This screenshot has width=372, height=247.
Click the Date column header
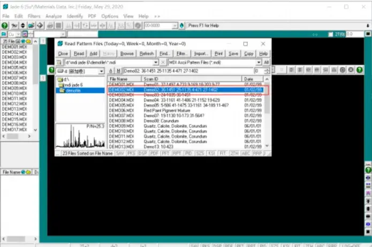(x=253, y=79)
